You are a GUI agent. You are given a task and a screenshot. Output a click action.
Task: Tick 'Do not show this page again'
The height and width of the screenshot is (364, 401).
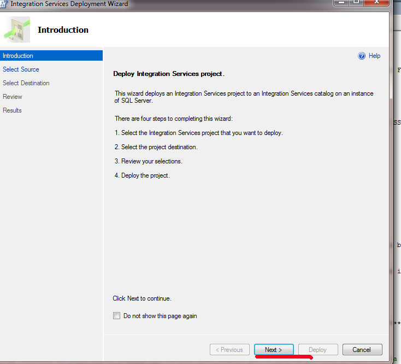click(x=116, y=316)
